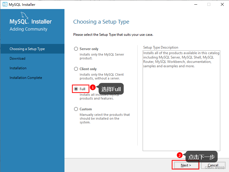The width and height of the screenshot is (229, 172).
Task: Go to the Download step in sidebar
Action: [18, 58]
